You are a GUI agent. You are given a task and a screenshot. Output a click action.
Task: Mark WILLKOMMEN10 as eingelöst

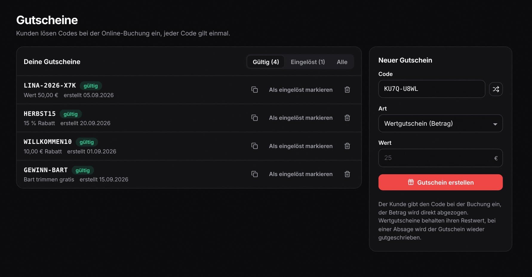click(x=301, y=146)
